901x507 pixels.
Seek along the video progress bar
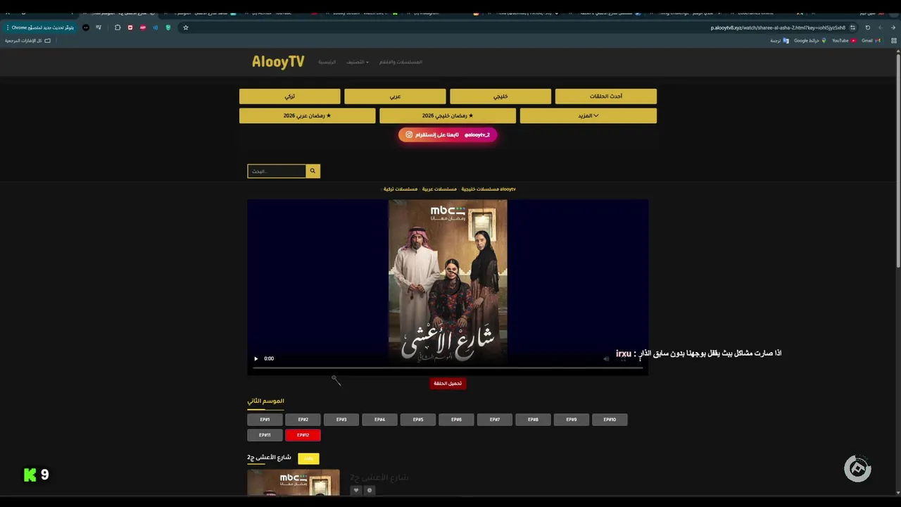[448, 368]
